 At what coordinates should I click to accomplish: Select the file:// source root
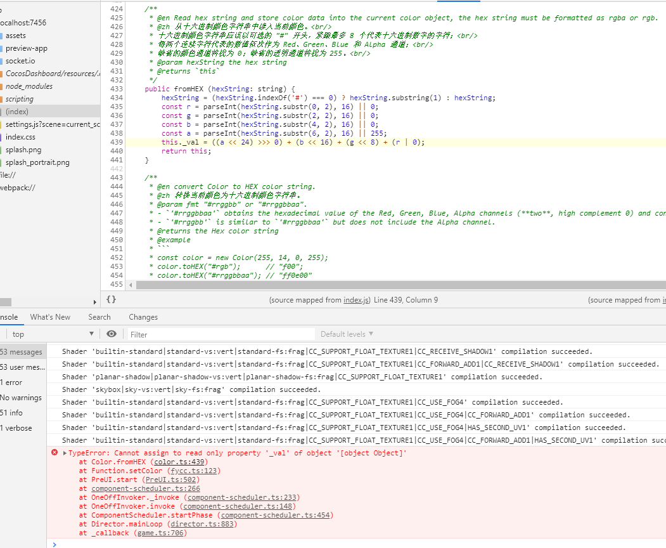coord(8,175)
